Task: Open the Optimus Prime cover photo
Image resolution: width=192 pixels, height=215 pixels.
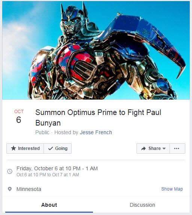Action: tap(96, 50)
